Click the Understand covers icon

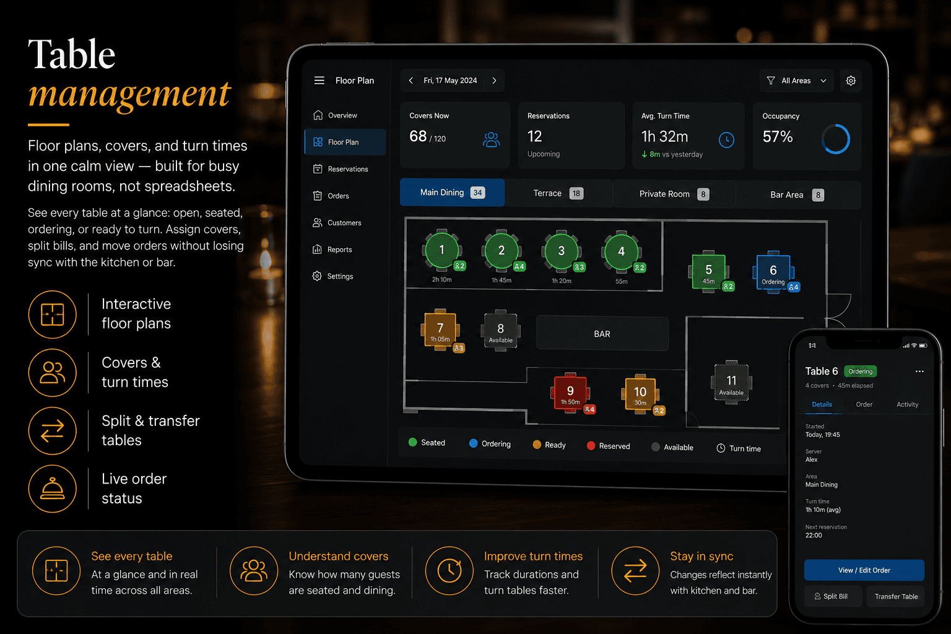click(x=254, y=571)
